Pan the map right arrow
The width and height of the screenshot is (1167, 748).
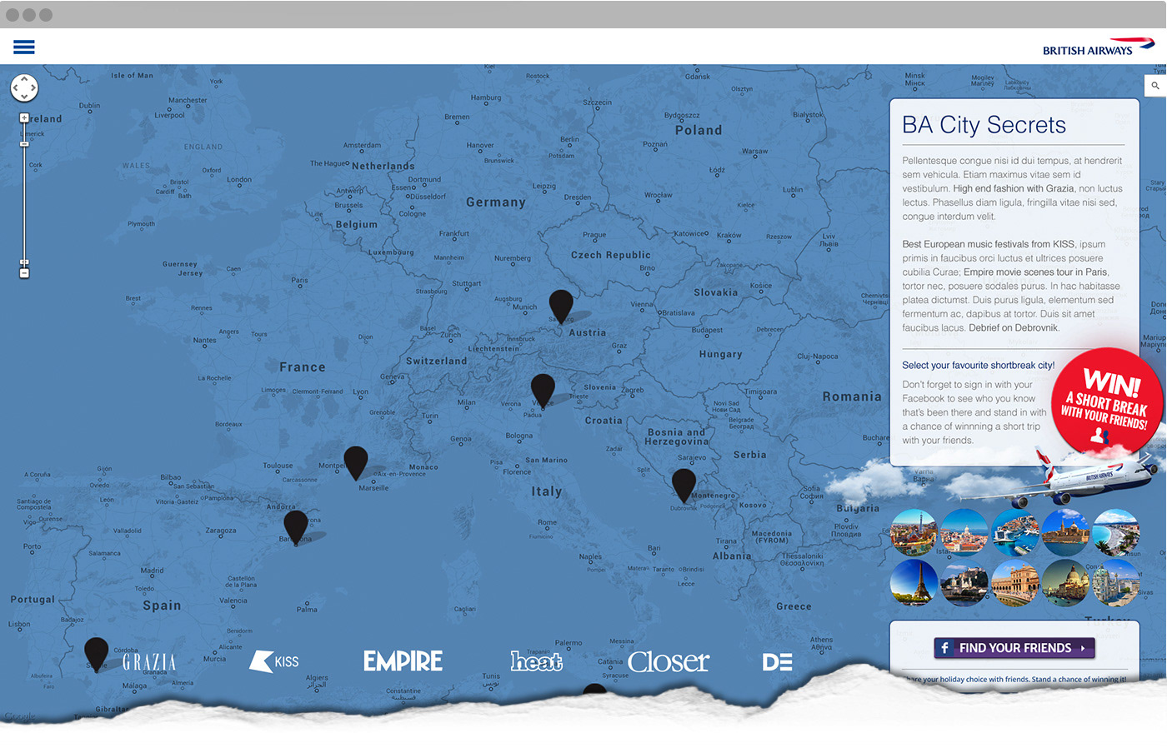(x=33, y=87)
